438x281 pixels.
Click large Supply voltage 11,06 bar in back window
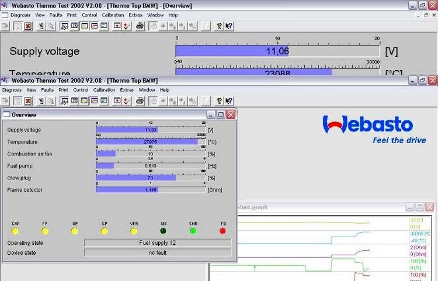pos(277,51)
